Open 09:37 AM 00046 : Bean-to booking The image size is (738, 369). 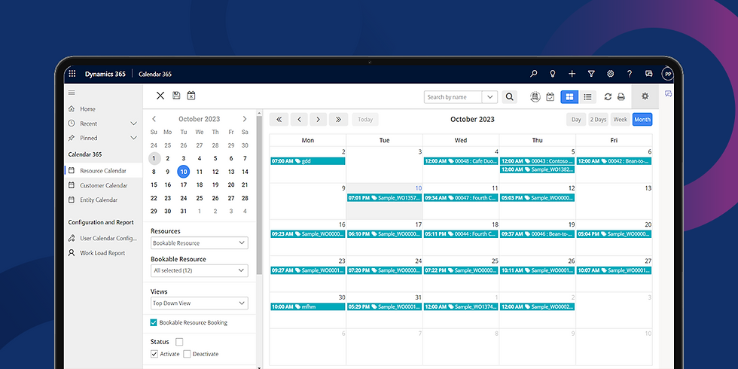pos(538,233)
